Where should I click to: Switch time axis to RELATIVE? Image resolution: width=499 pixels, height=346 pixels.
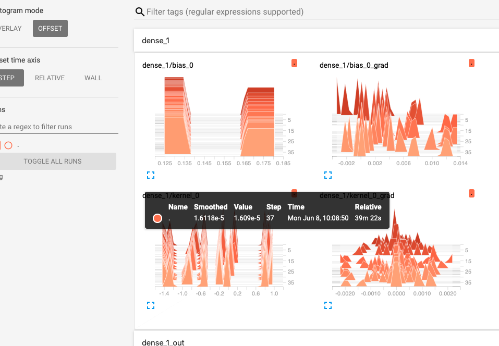pyautogui.click(x=50, y=78)
